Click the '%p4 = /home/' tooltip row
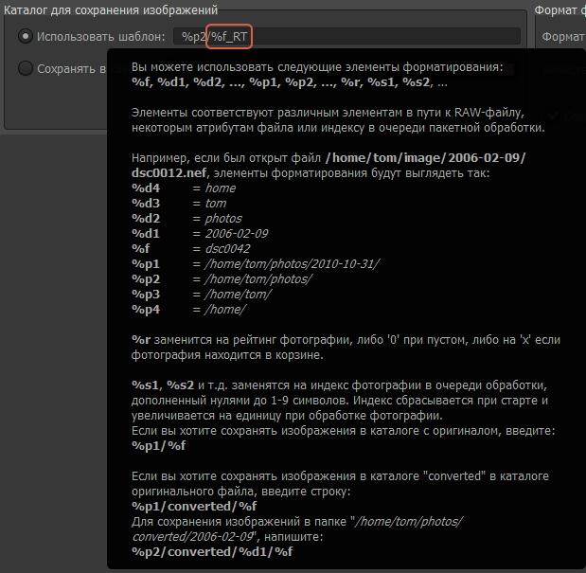Image resolution: width=586 pixels, height=573 pixels. click(x=188, y=310)
